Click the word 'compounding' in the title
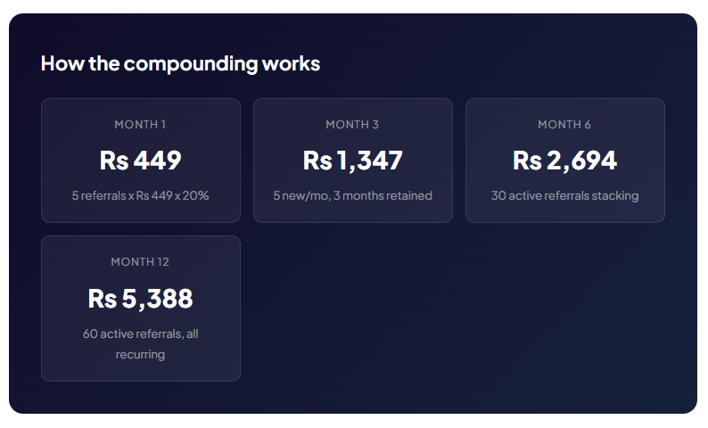This screenshot has height=428, width=708. pos(191,64)
